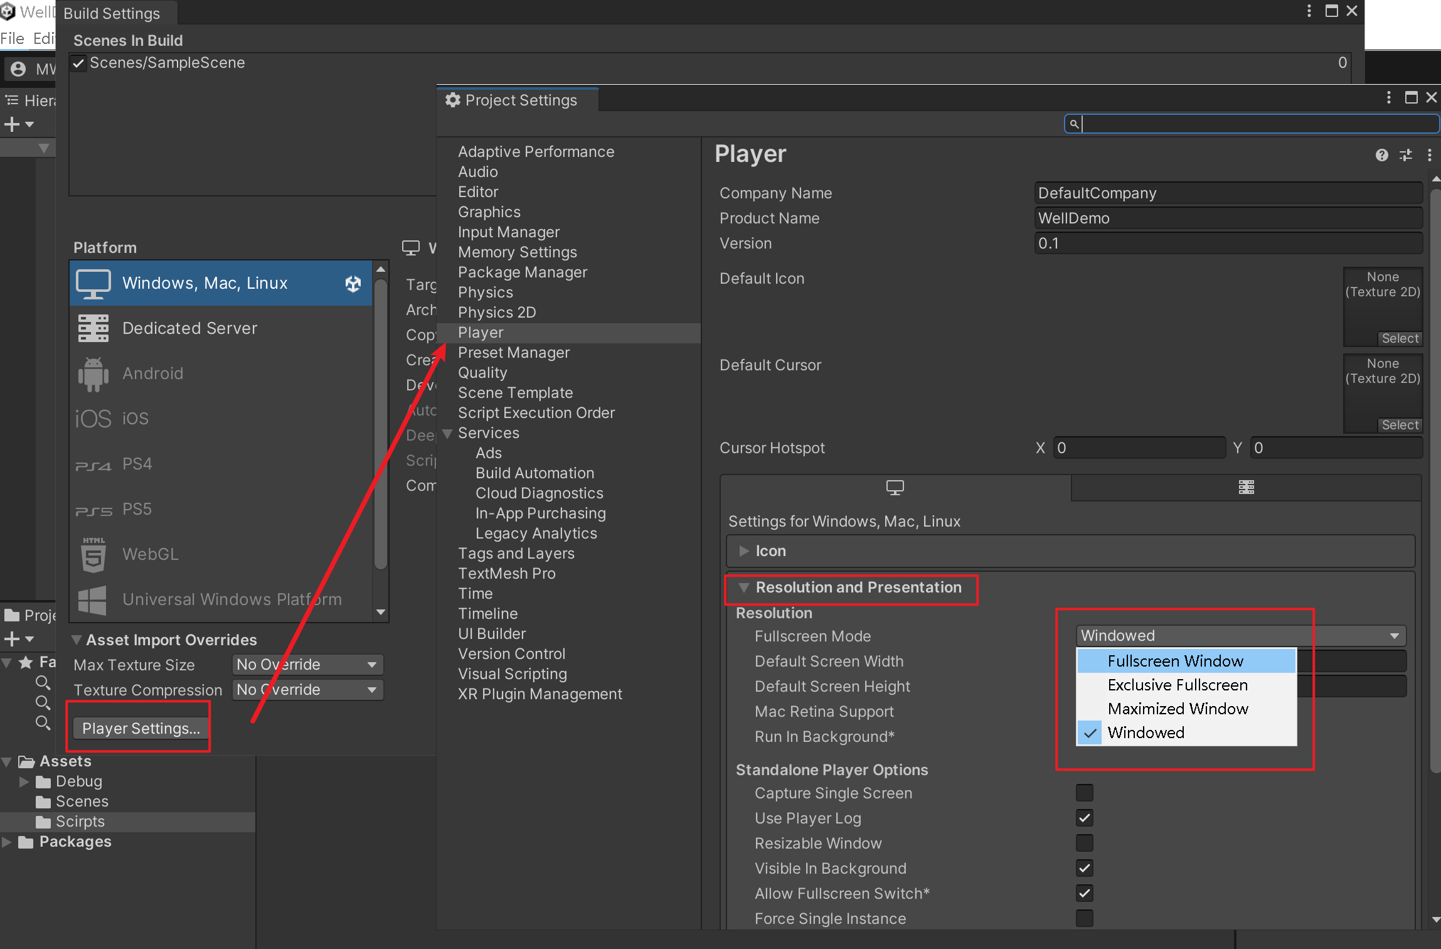Click the Player help question mark icon
Image resolution: width=1441 pixels, height=949 pixels.
(1382, 155)
